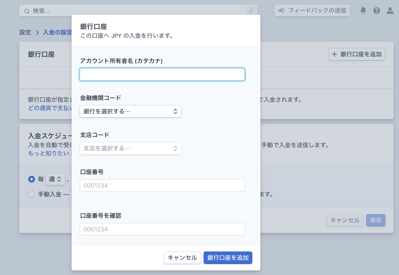The height and width of the screenshot is (275, 399).
Task: Click the search magnifier icon
Action: click(27, 11)
